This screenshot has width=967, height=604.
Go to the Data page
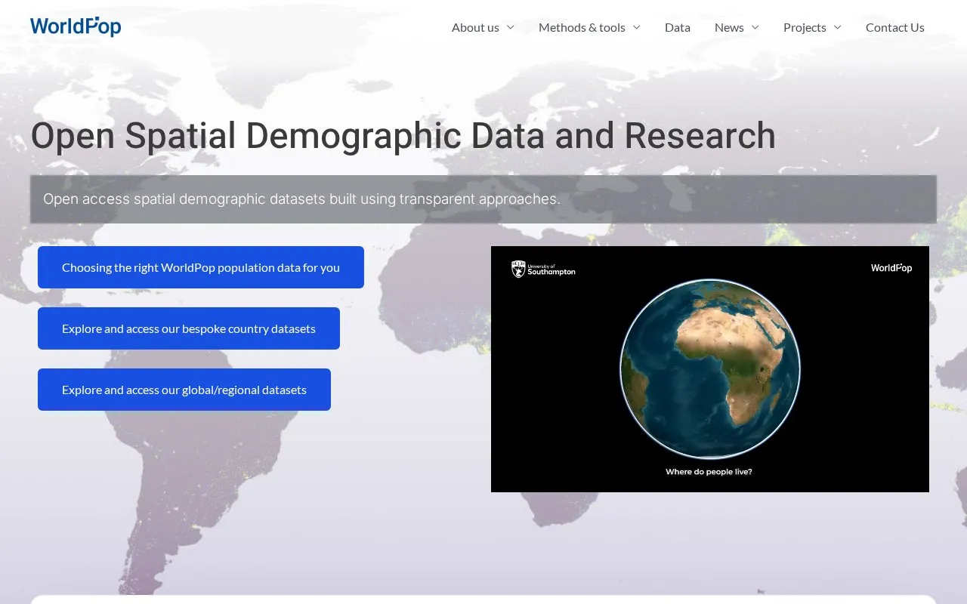click(x=678, y=27)
